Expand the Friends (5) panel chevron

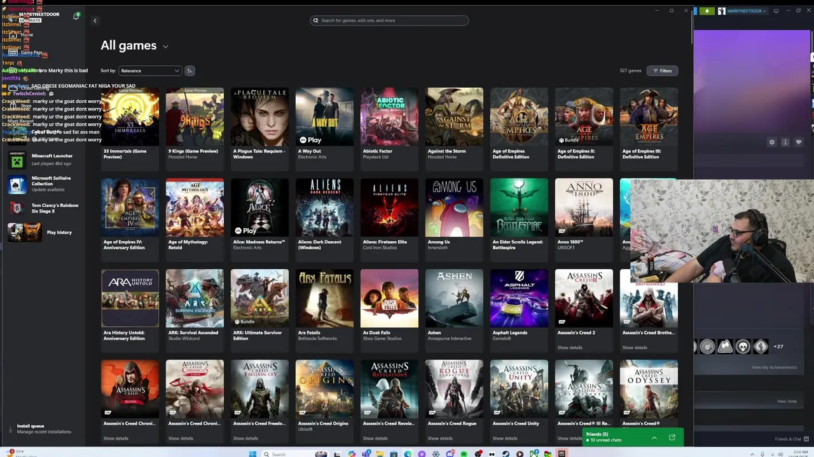pyautogui.click(x=654, y=437)
